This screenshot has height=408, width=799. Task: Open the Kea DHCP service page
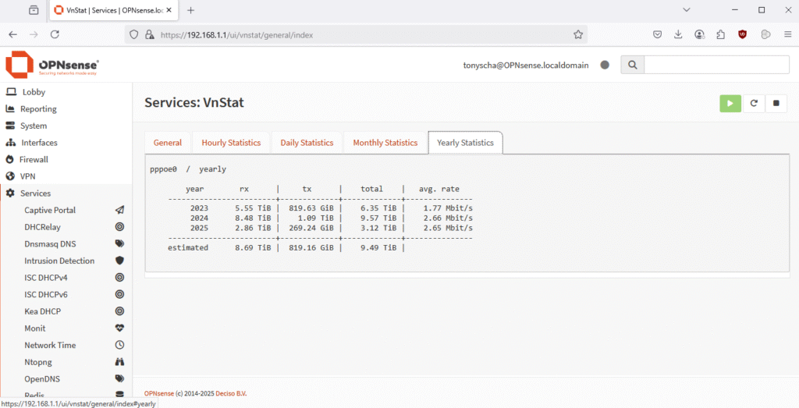coord(43,310)
